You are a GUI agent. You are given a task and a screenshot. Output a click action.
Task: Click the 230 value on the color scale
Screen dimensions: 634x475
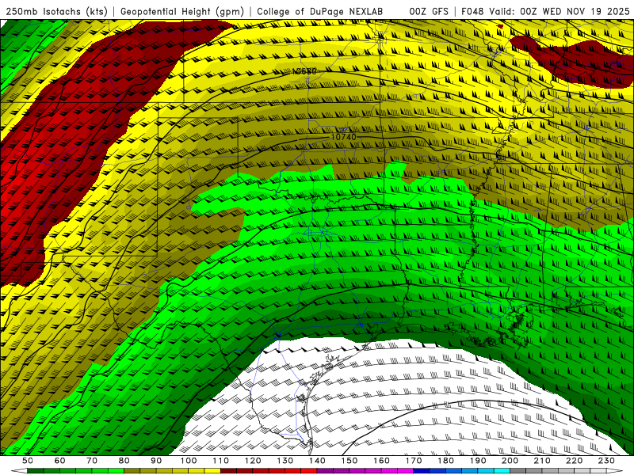(x=606, y=461)
